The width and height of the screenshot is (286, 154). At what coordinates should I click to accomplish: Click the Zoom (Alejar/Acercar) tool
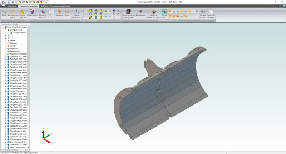77,13
